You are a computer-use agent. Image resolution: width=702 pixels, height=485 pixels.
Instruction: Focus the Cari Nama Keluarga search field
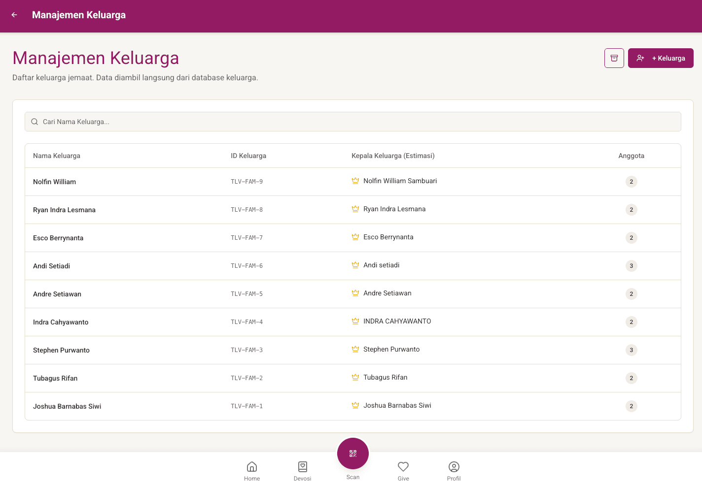pos(353,122)
